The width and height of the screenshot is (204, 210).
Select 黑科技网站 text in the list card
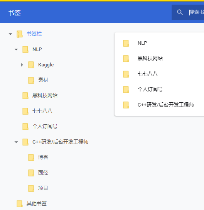(150, 59)
